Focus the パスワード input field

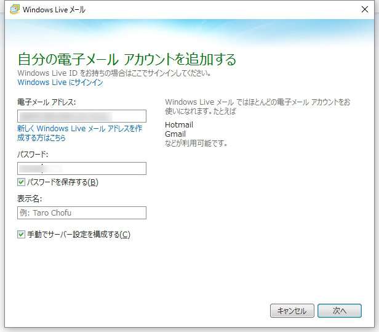[82, 168]
